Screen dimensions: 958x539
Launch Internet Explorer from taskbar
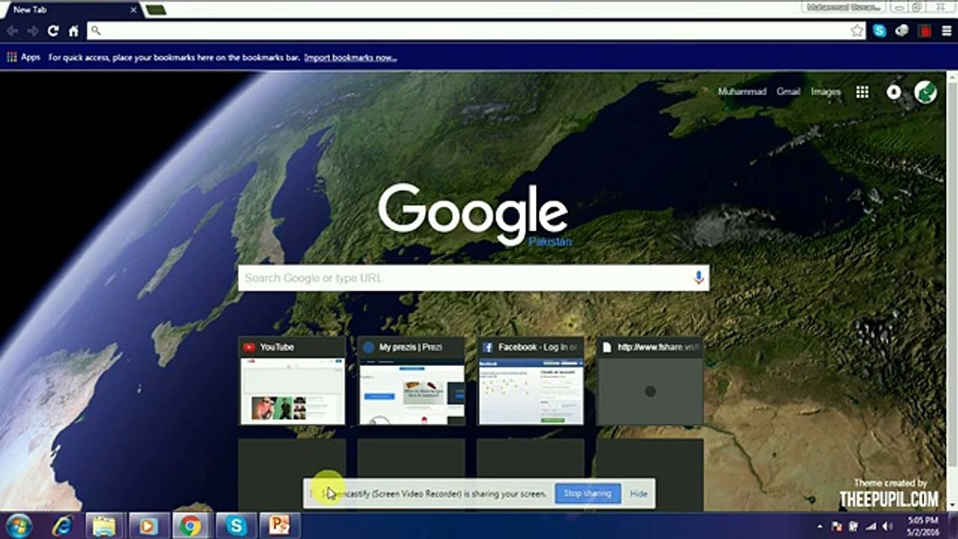[62, 526]
